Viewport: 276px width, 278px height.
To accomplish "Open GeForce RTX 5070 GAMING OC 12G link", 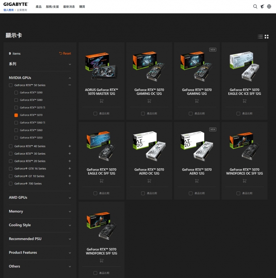I will [149, 92].
